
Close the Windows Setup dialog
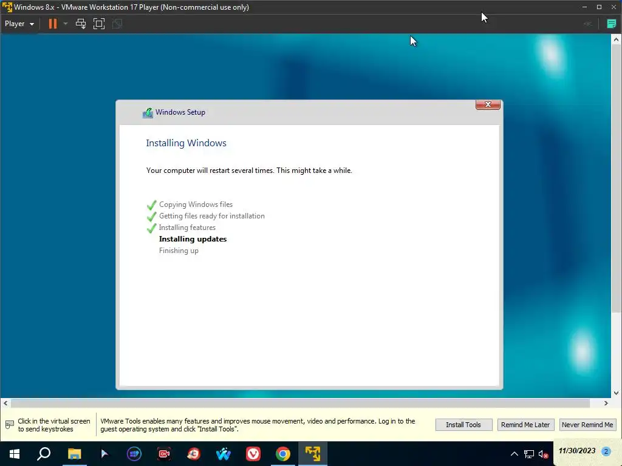pos(488,104)
